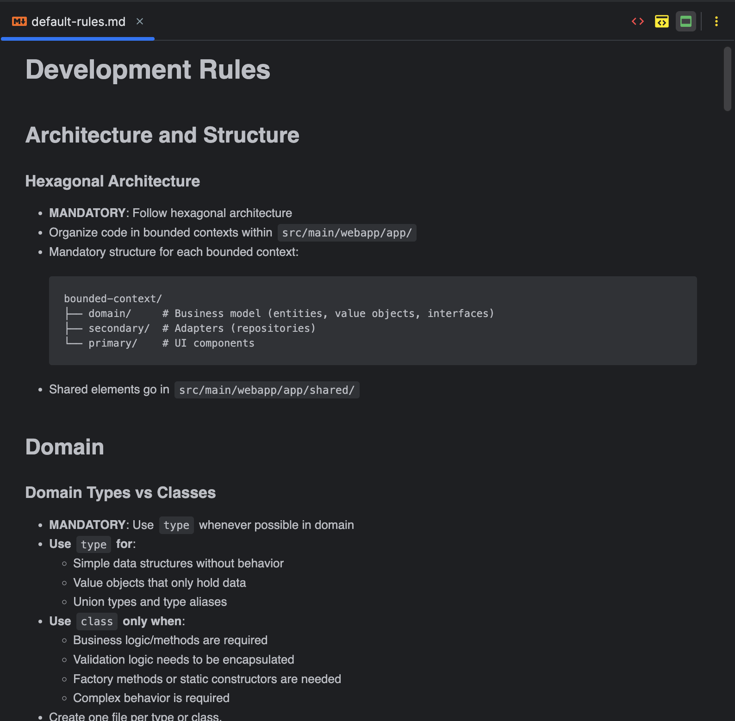Click the inline code 'class' keyword
This screenshot has height=721, width=735.
(97, 622)
